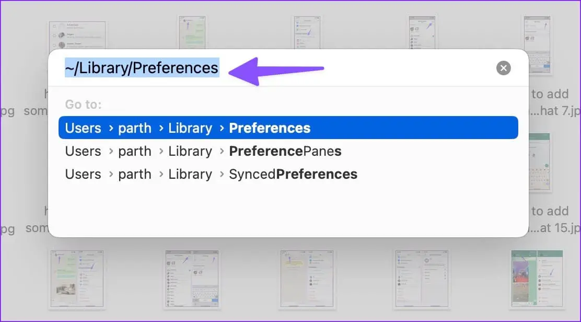Click parth in the highlighted path row
The image size is (581, 322).
point(134,128)
